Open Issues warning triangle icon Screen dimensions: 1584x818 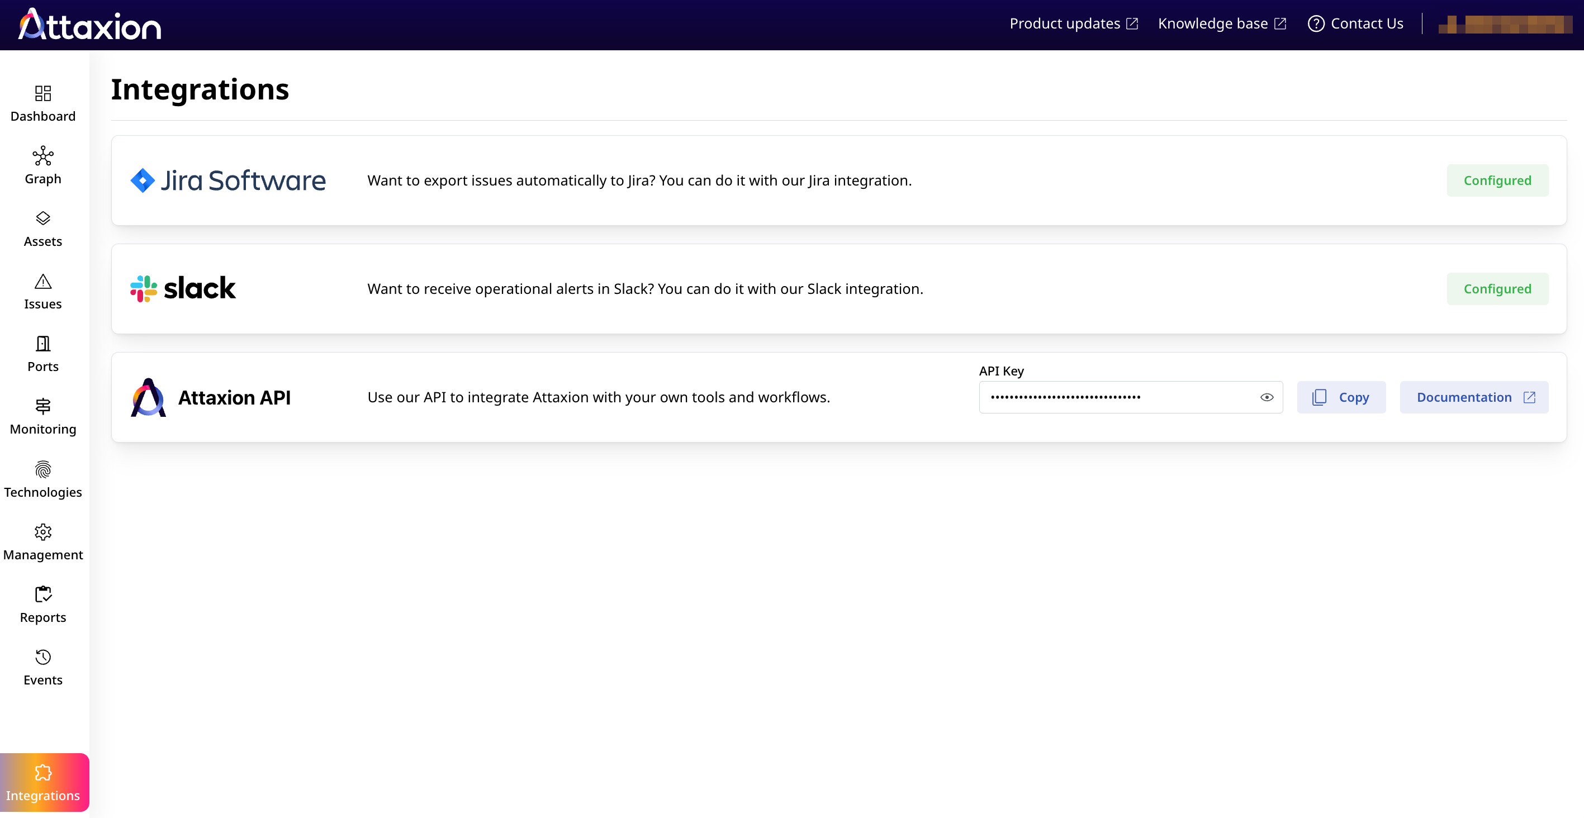[x=43, y=282]
